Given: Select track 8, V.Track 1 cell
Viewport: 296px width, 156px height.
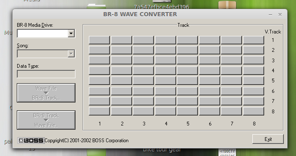Looking at the screenshot, I should point(254,40).
